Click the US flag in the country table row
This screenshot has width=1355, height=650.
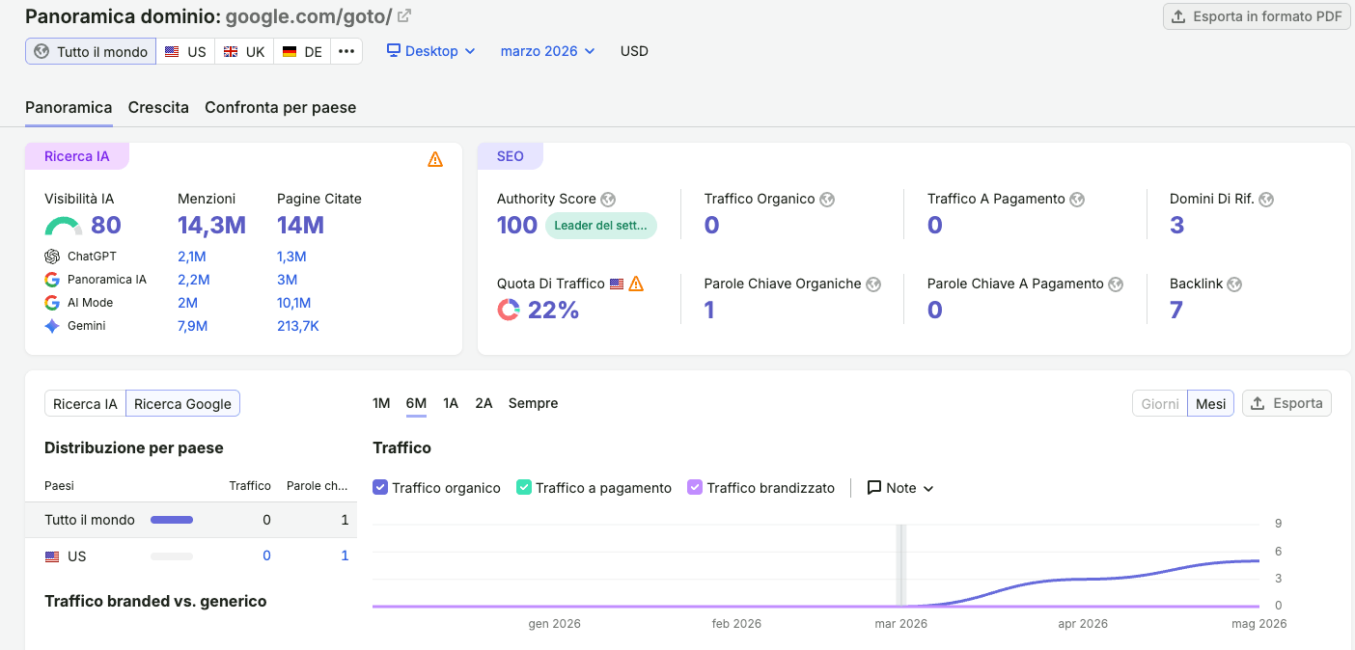52,556
